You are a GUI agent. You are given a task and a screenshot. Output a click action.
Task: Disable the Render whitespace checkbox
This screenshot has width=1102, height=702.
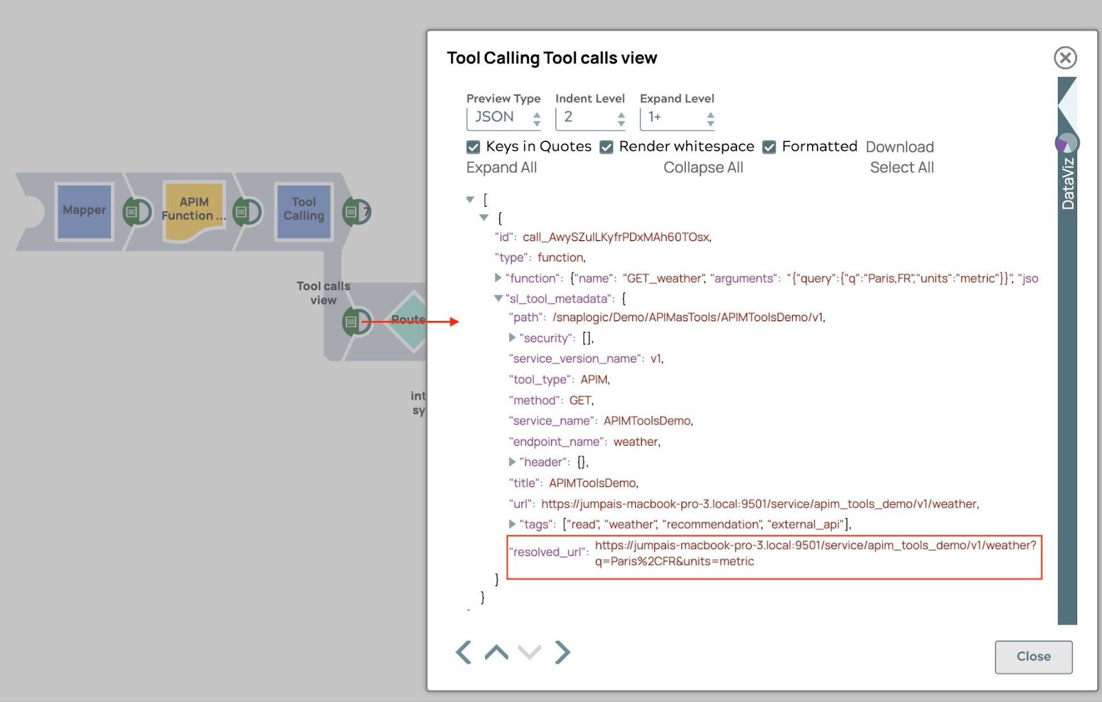click(x=606, y=147)
